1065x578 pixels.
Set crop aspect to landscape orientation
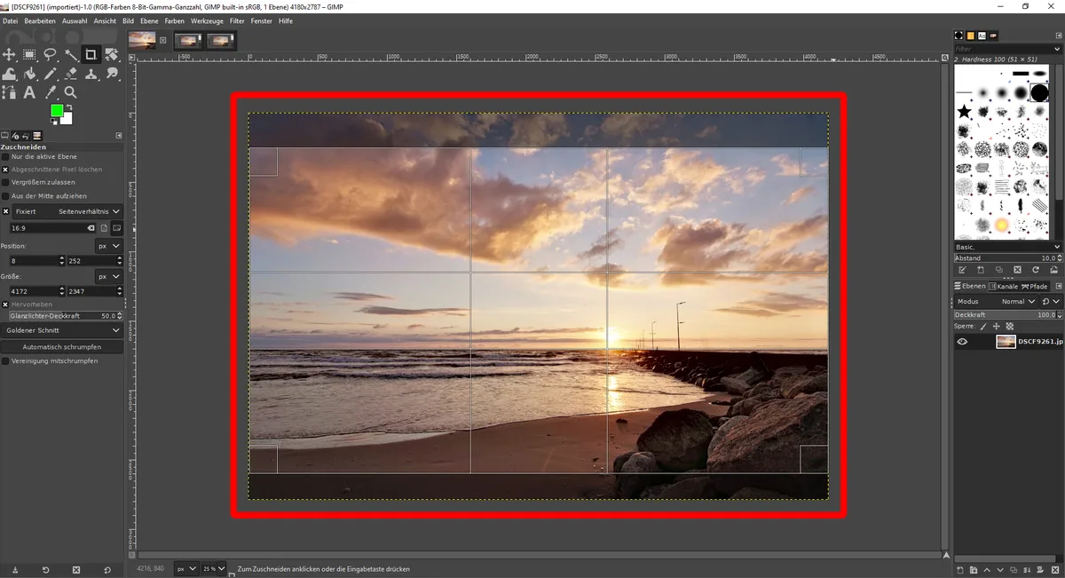[116, 228]
